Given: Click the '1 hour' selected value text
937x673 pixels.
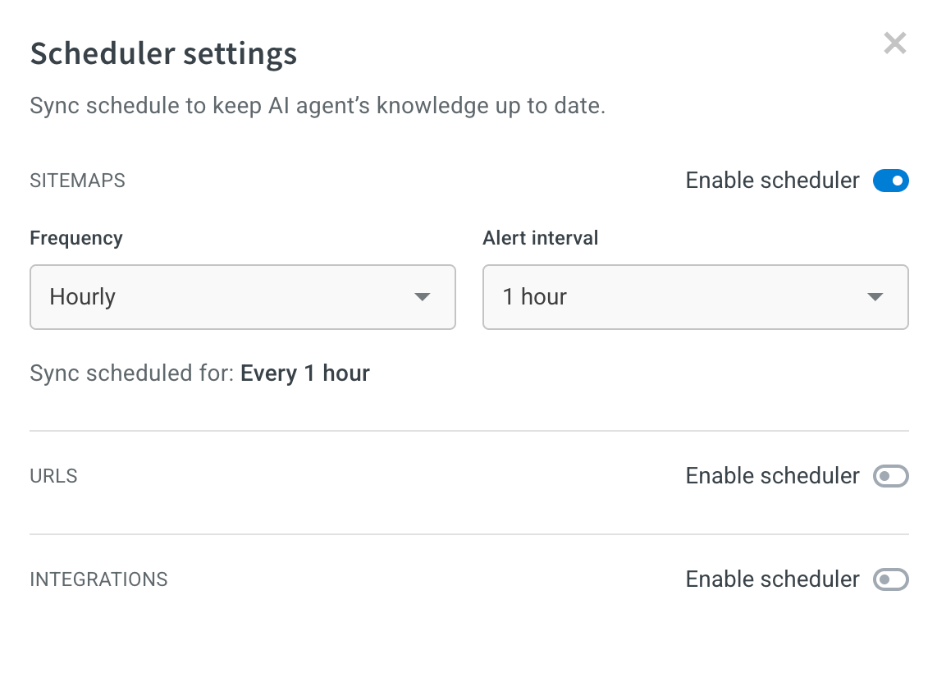Looking at the screenshot, I should click(x=534, y=297).
